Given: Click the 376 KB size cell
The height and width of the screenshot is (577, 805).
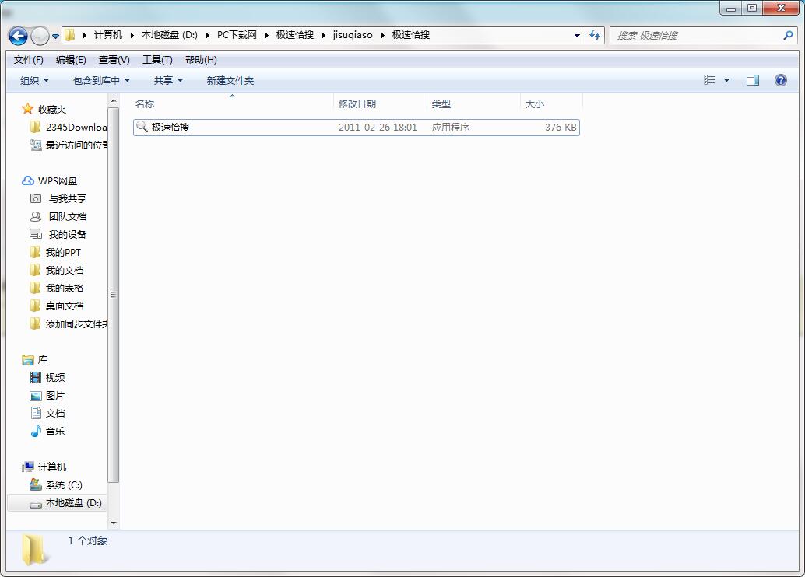Looking at the screenshot, I should tap(561, 128).
